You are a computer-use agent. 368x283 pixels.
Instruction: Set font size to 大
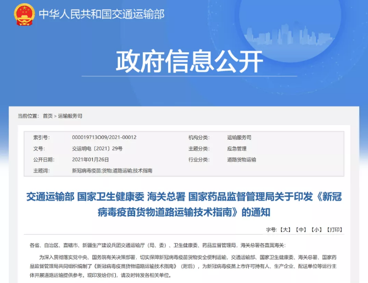coord(286,230)
